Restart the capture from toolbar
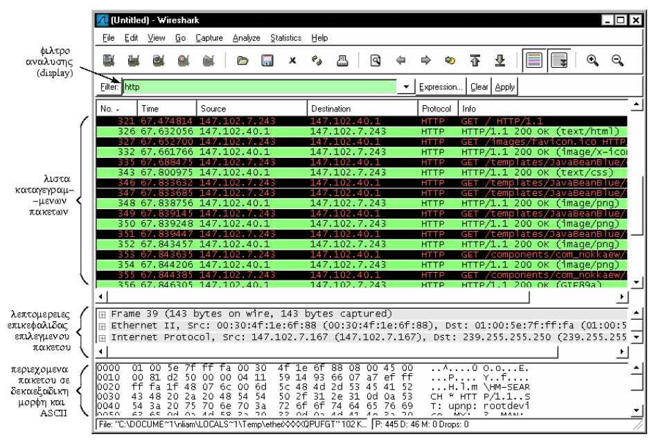This screenshot has width=663, height=441. coord(209,60)
